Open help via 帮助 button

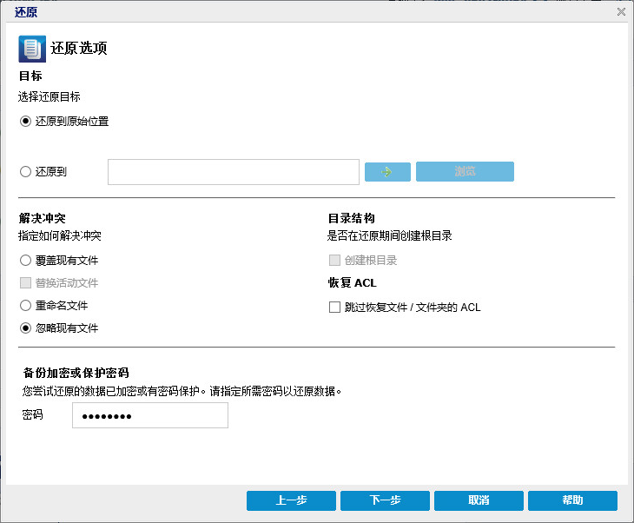[572, 500]
